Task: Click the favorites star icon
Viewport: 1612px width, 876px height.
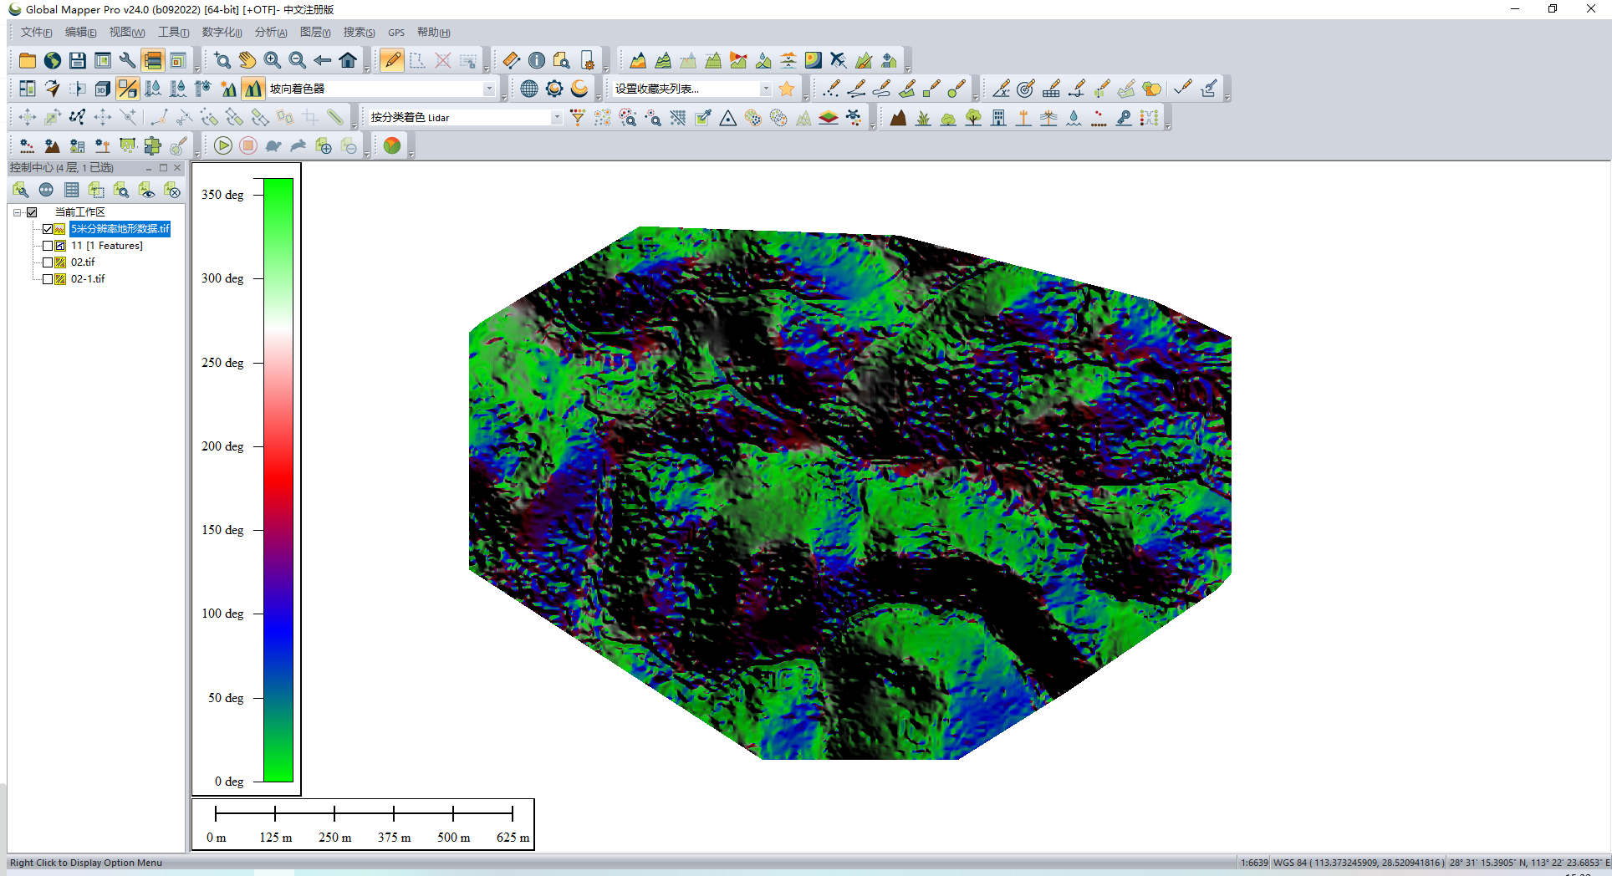Action: coord(787,89)
